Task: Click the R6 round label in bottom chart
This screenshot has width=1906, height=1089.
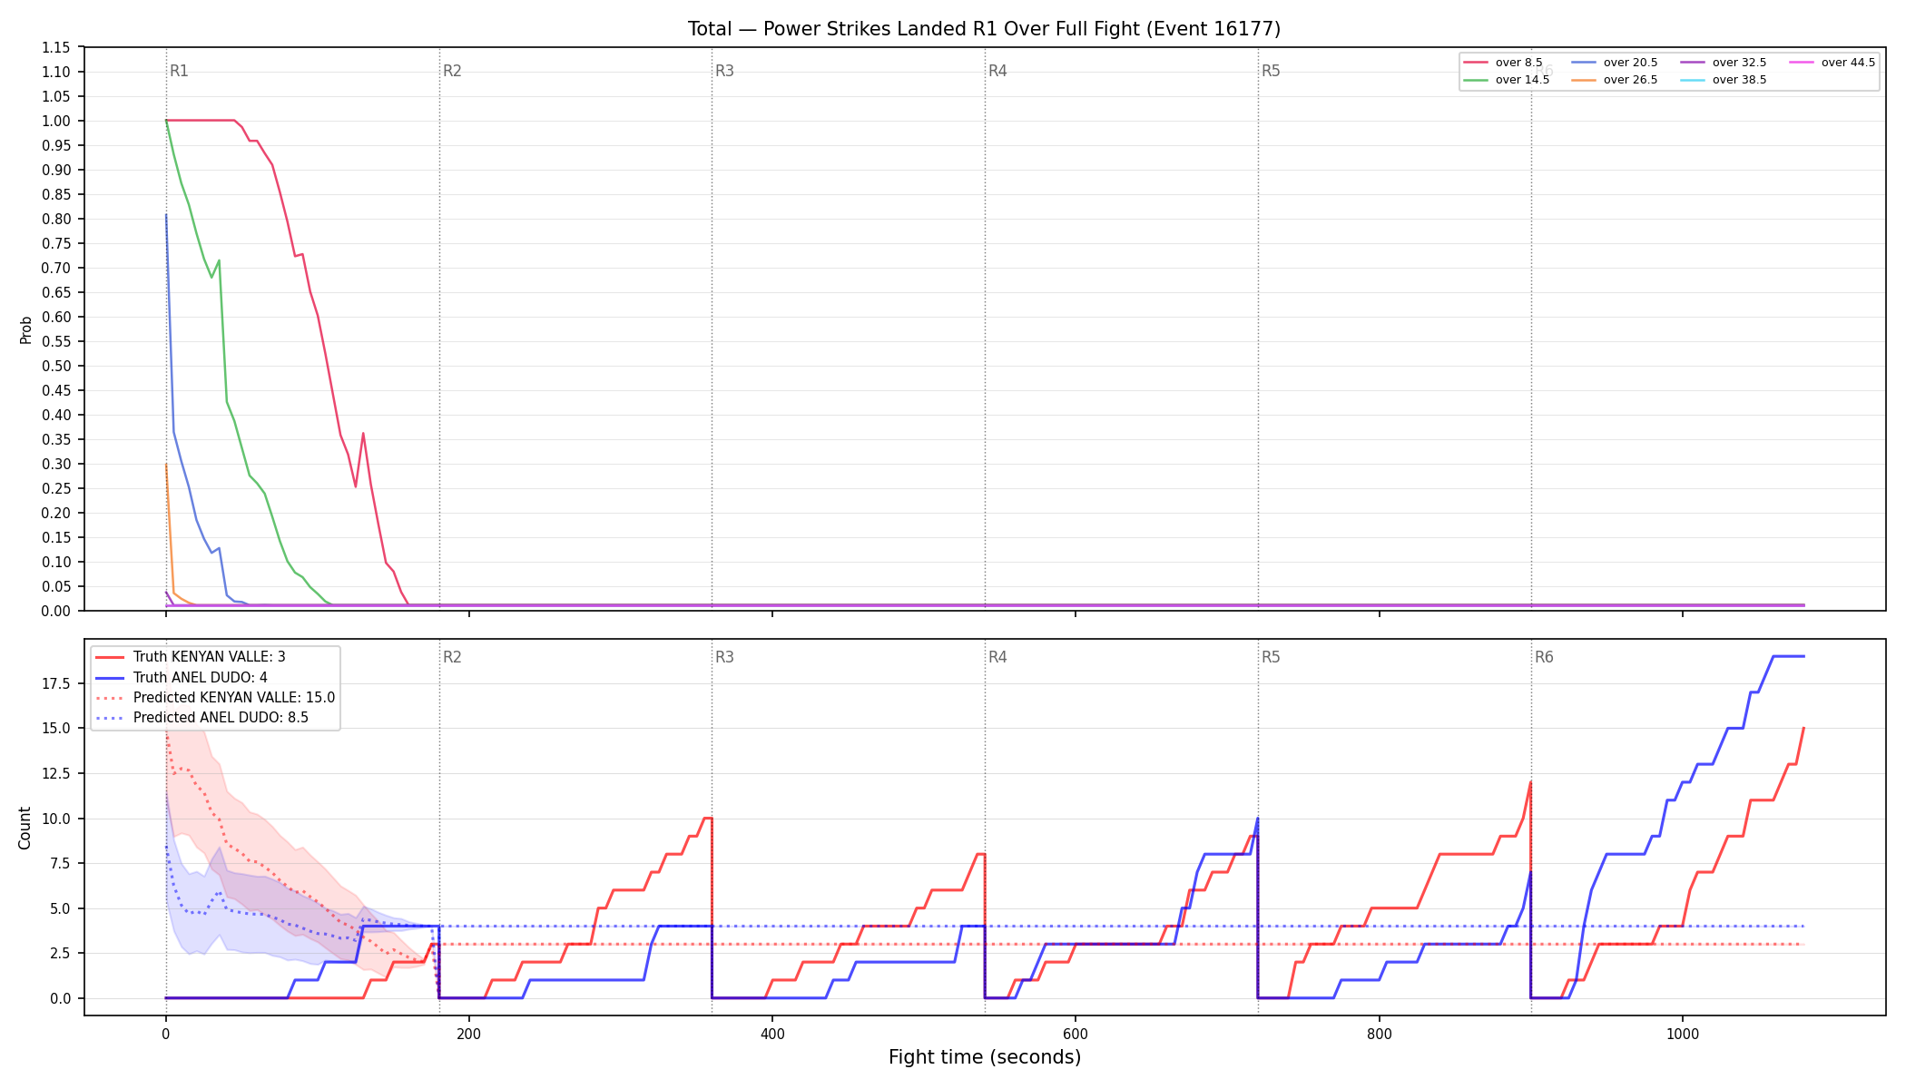Action: coord(1544,657)
